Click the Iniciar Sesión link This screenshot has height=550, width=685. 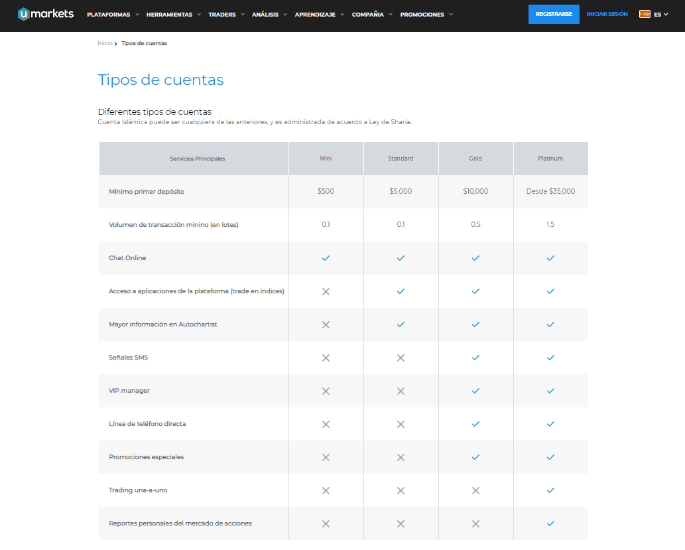pos(607,14)
